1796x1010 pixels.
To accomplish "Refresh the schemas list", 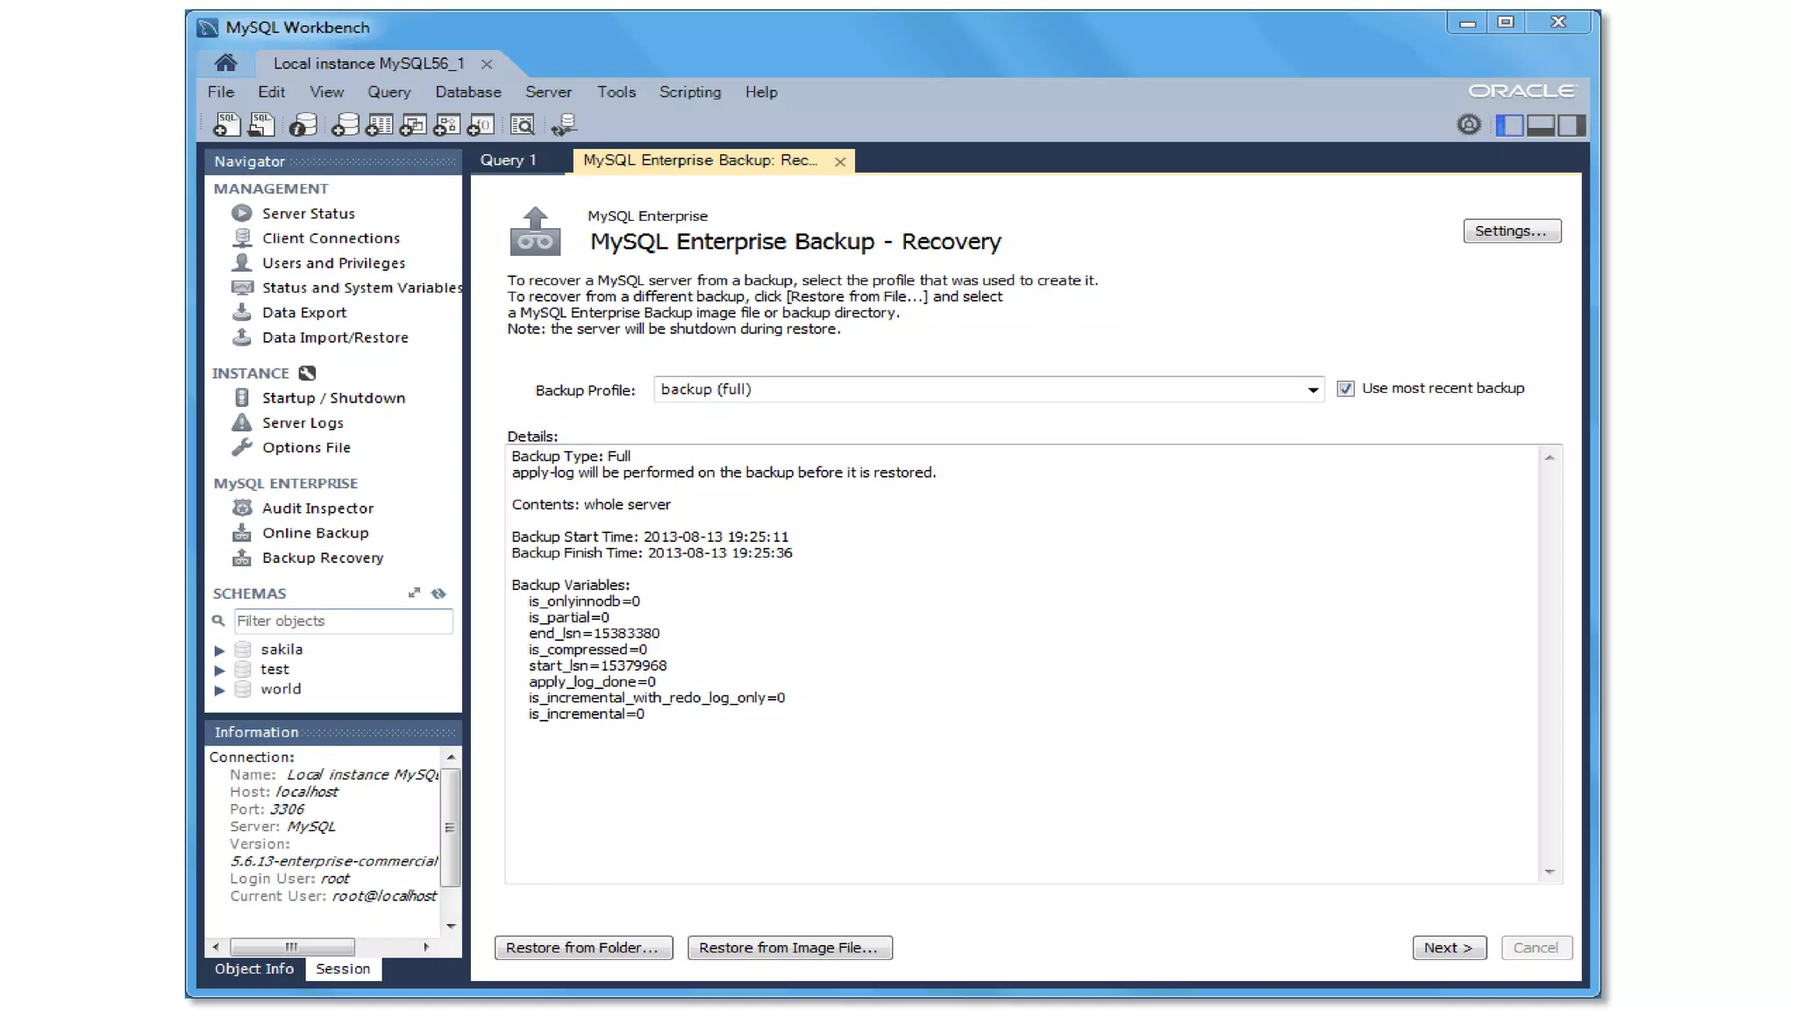I will (438, 593).
